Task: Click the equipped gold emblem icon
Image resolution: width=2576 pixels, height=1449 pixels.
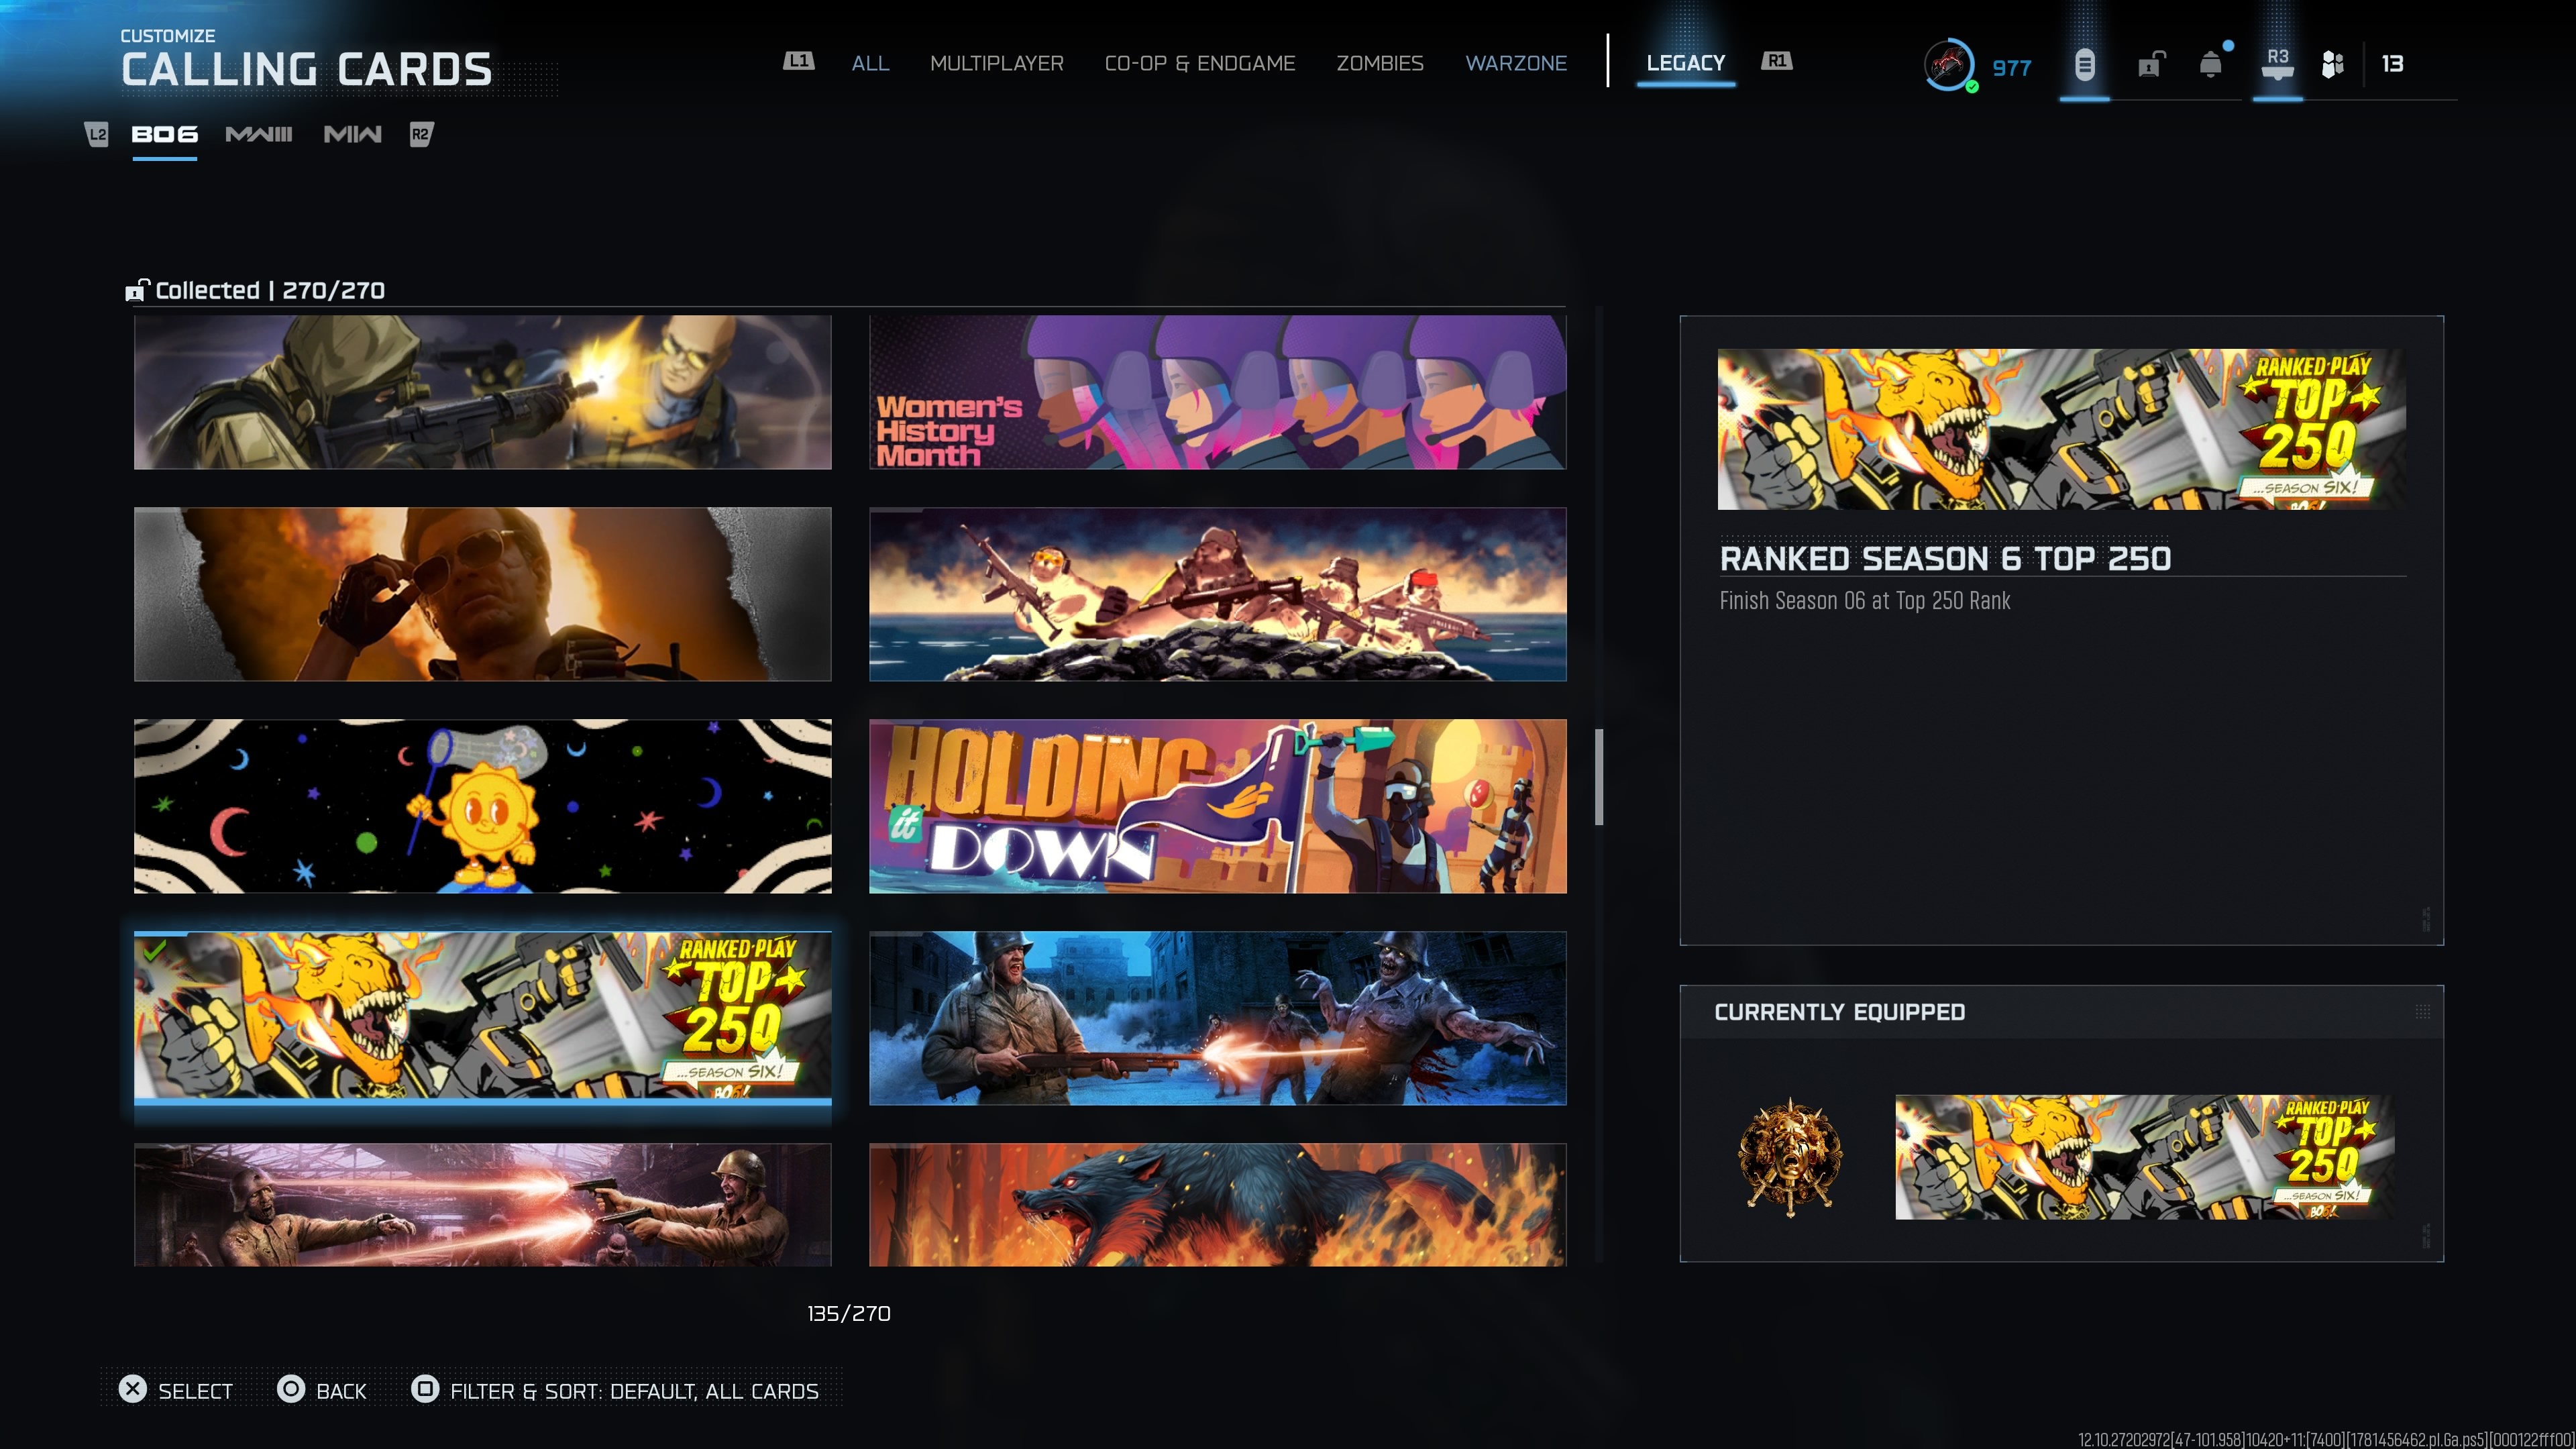Action: 1790,1157
